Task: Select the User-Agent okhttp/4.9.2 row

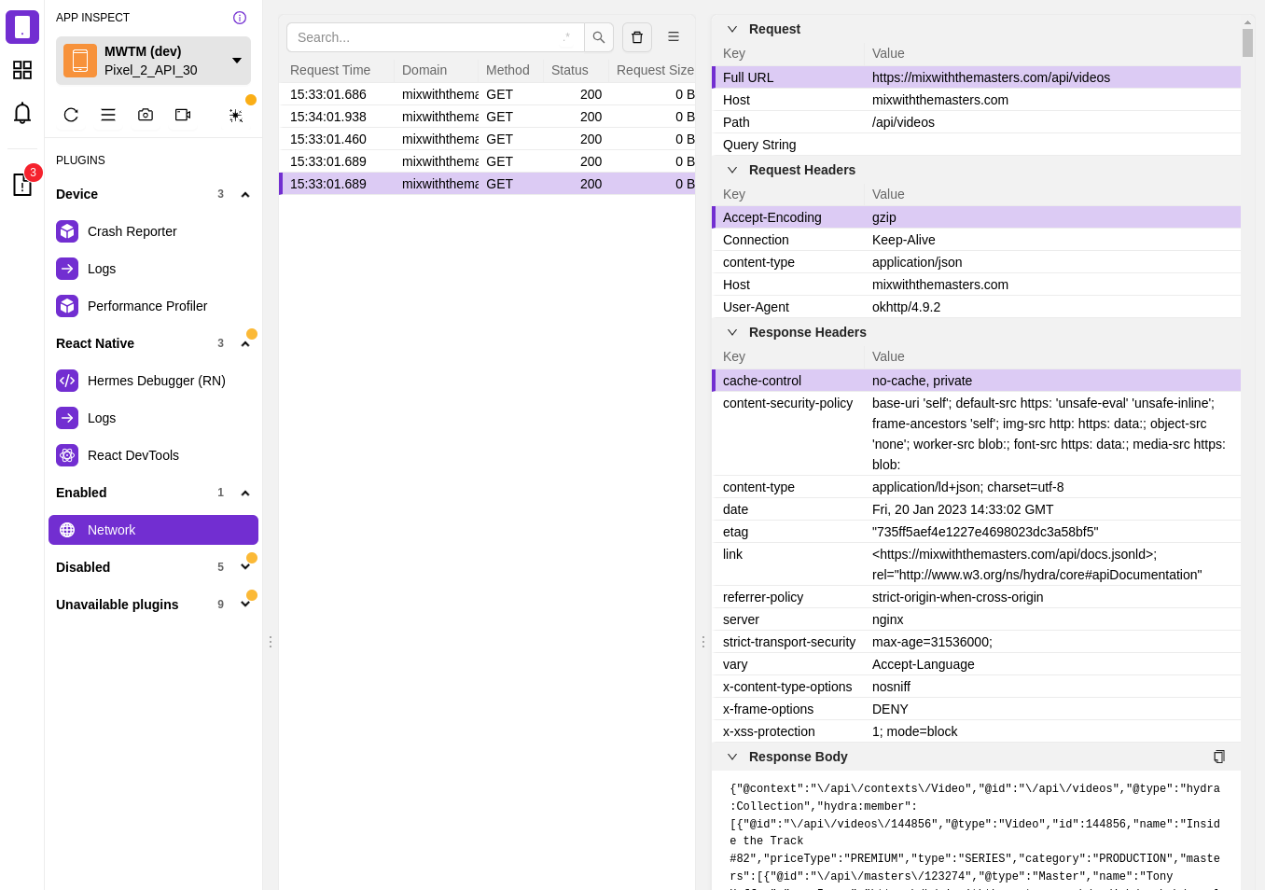Action: click(976, 307)
